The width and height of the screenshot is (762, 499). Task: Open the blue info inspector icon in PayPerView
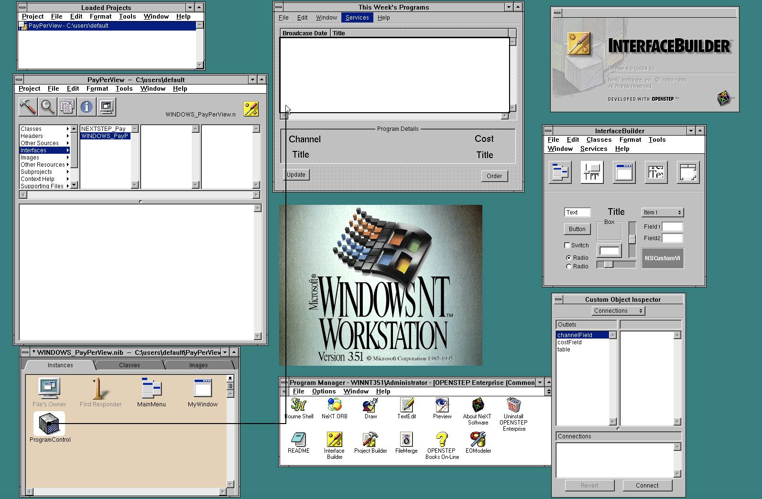coord(87,107)
